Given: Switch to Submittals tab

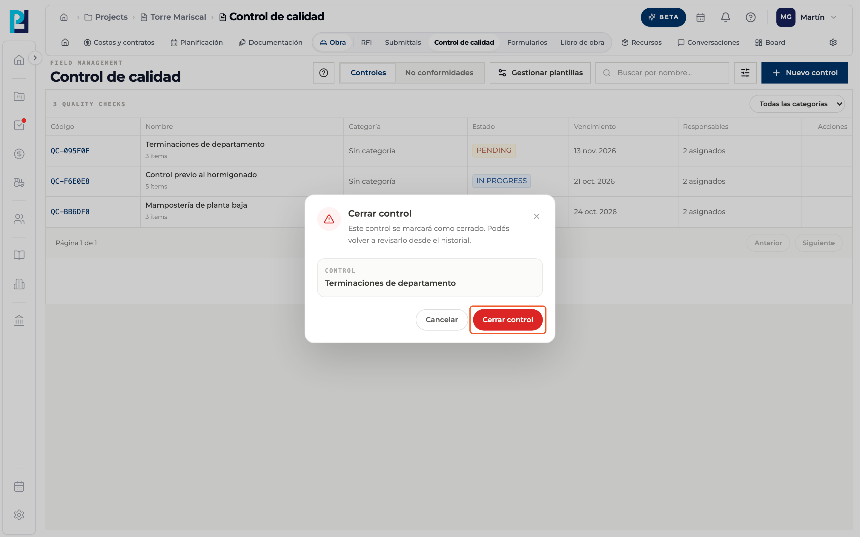Looking at the screenshot, I should [x=403, y=42].
